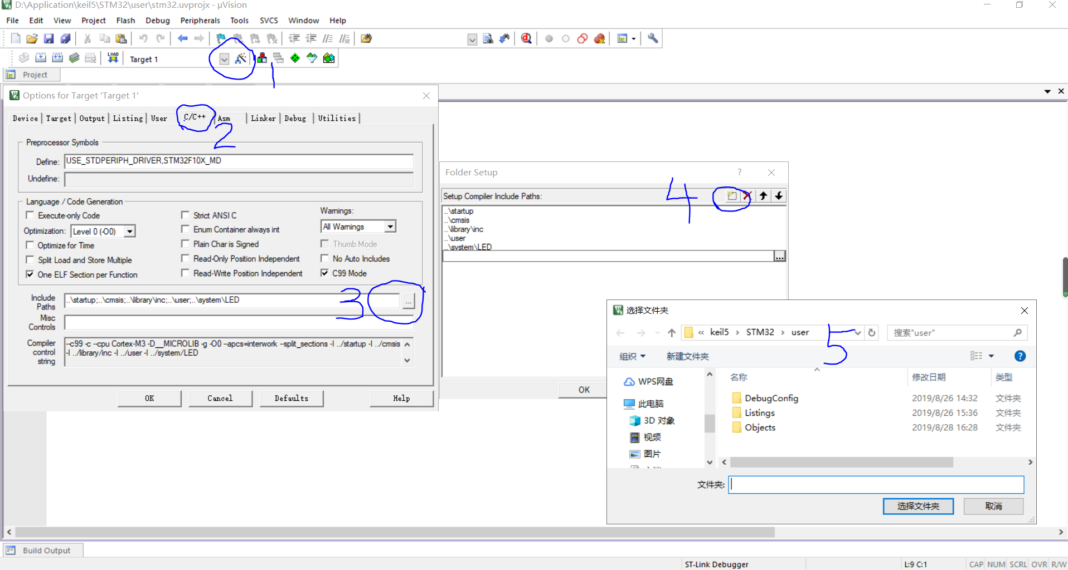The width and height of the screenshot is (1068, 570).
Task: Open the find combo box dropdown in toolbar
Action: pos(472,39)
